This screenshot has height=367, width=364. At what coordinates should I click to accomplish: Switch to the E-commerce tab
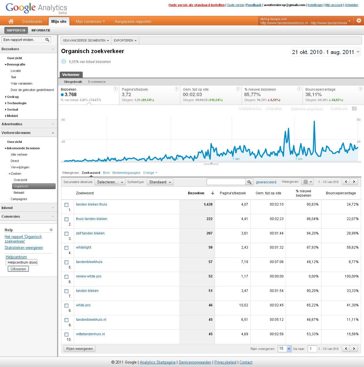point(97,82)
